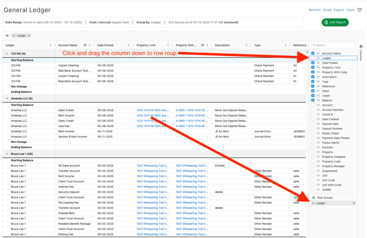The height and width of the screenshot is (238, 367).
Task: Open the first 1510-1514 NE 68th Ave property link
Action: 153,110
